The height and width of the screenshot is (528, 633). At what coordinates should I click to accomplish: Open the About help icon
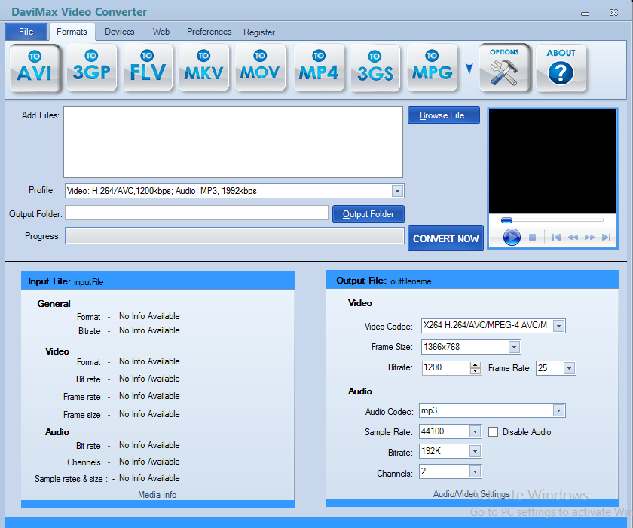click(561, 68)
